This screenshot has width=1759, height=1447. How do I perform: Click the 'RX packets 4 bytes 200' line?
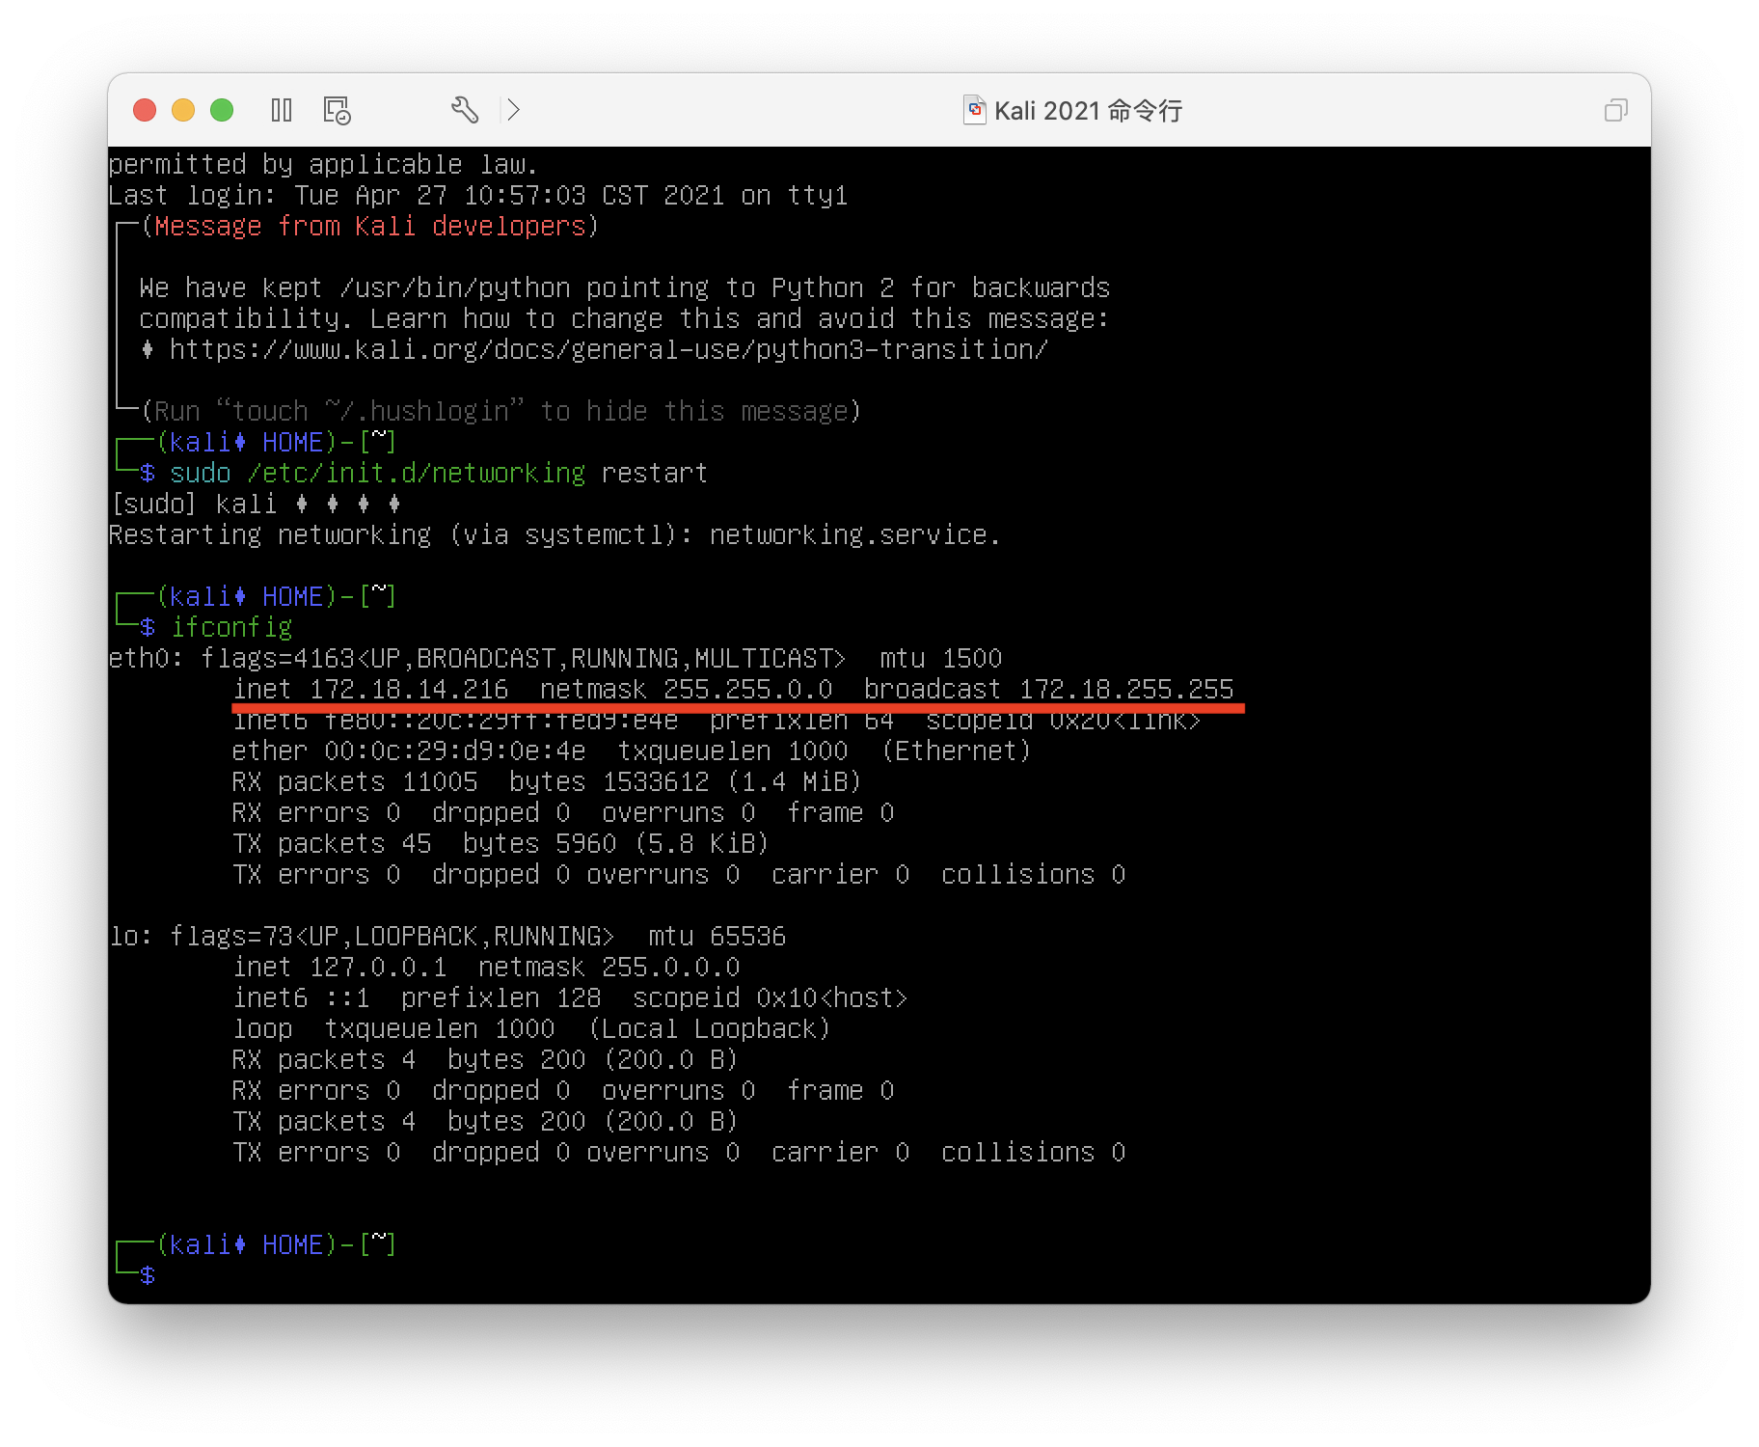click(485, 1059)
